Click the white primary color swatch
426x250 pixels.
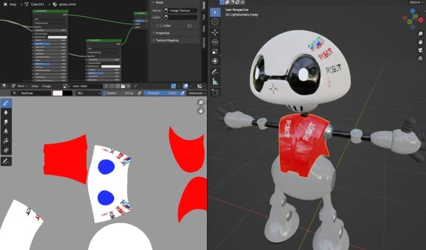coord(57,93)
